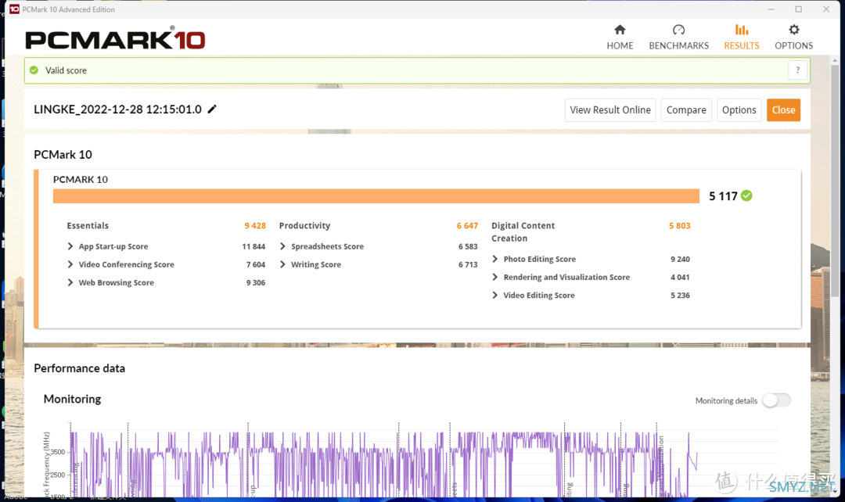Click the green Valid score check icon
Screen dimensions: 845x502
34,70
